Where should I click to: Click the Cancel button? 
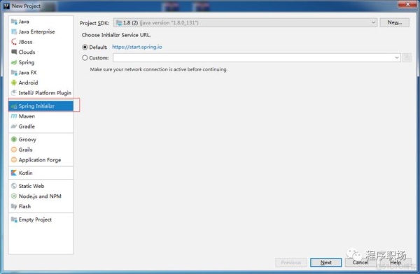[x=360, y=263]
